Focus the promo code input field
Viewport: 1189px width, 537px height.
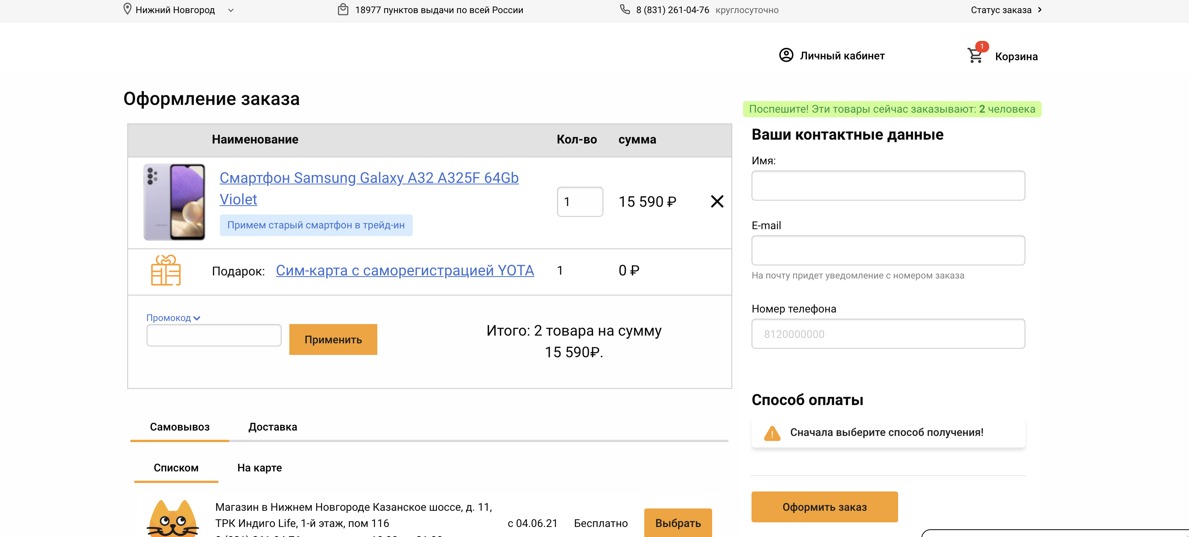pyautogui.click(x=214, y=335)
